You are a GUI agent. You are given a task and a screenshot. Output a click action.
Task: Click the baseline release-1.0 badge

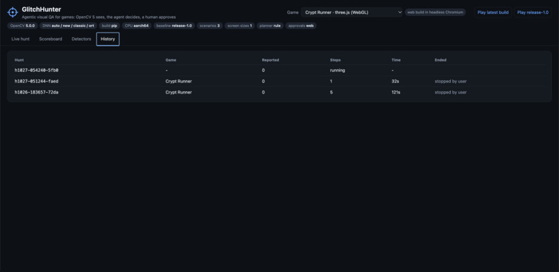(x=174, y=26)
